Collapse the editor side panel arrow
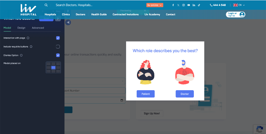Viewport: 266px width, 134px height. tap(68, 22)
